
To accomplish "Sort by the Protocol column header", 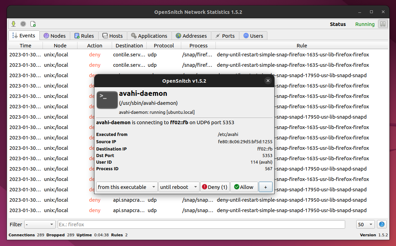I will click(164, 45).
